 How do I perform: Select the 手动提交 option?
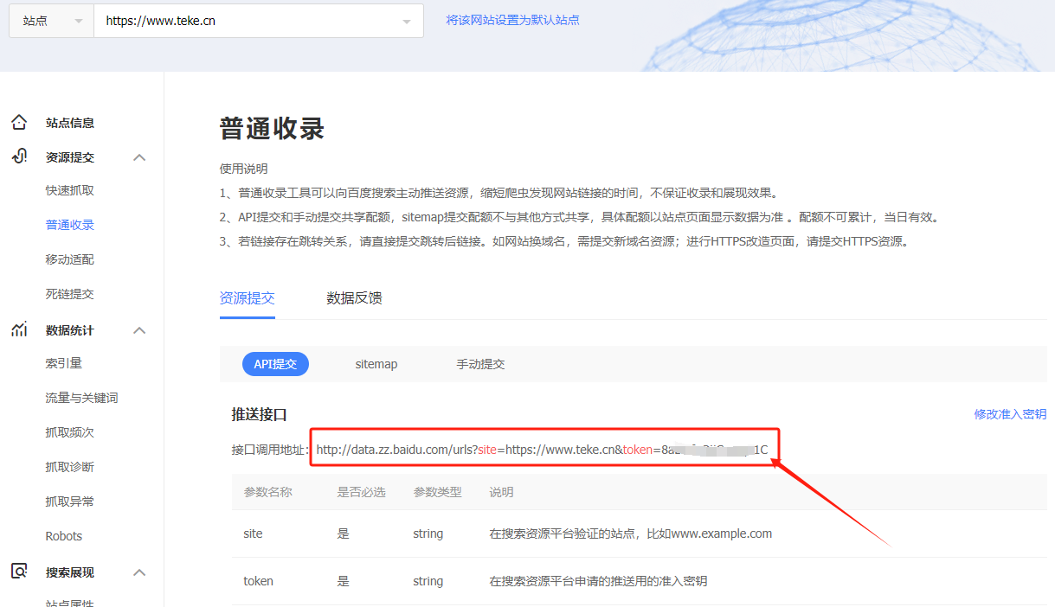pyautogui.click(x=480, y=364)
